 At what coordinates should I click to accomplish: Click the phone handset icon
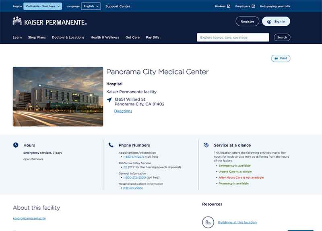point(111,145)
